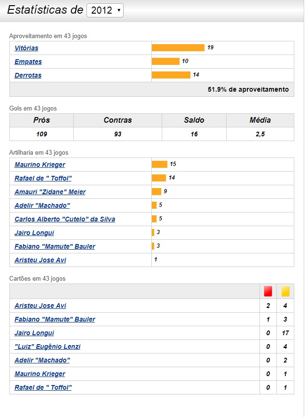Open the 2012 year dropdown
This screenshot has width=307, height=417.
pos(105,10)
